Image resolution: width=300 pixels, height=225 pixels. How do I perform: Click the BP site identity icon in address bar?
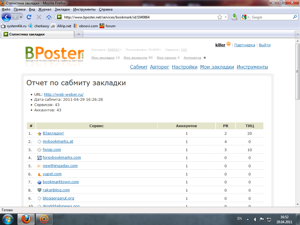(59, 17)
